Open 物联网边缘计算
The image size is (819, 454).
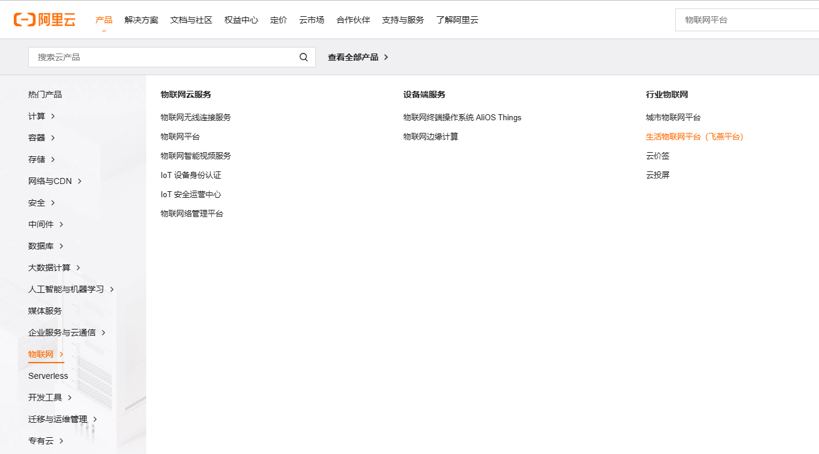(x=431, y=137)
